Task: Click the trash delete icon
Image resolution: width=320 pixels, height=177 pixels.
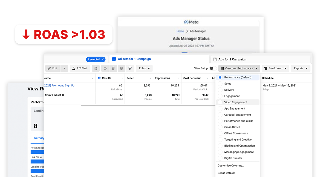Action: pyautogui.click(x=113, y=69)
